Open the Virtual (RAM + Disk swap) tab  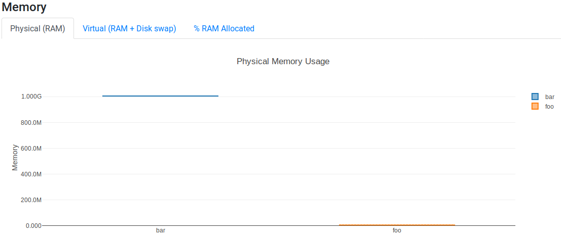[x=129, y=28]
